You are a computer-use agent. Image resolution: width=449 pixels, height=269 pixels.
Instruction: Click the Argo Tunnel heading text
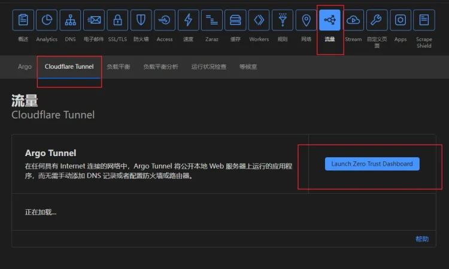pos(50,153)
